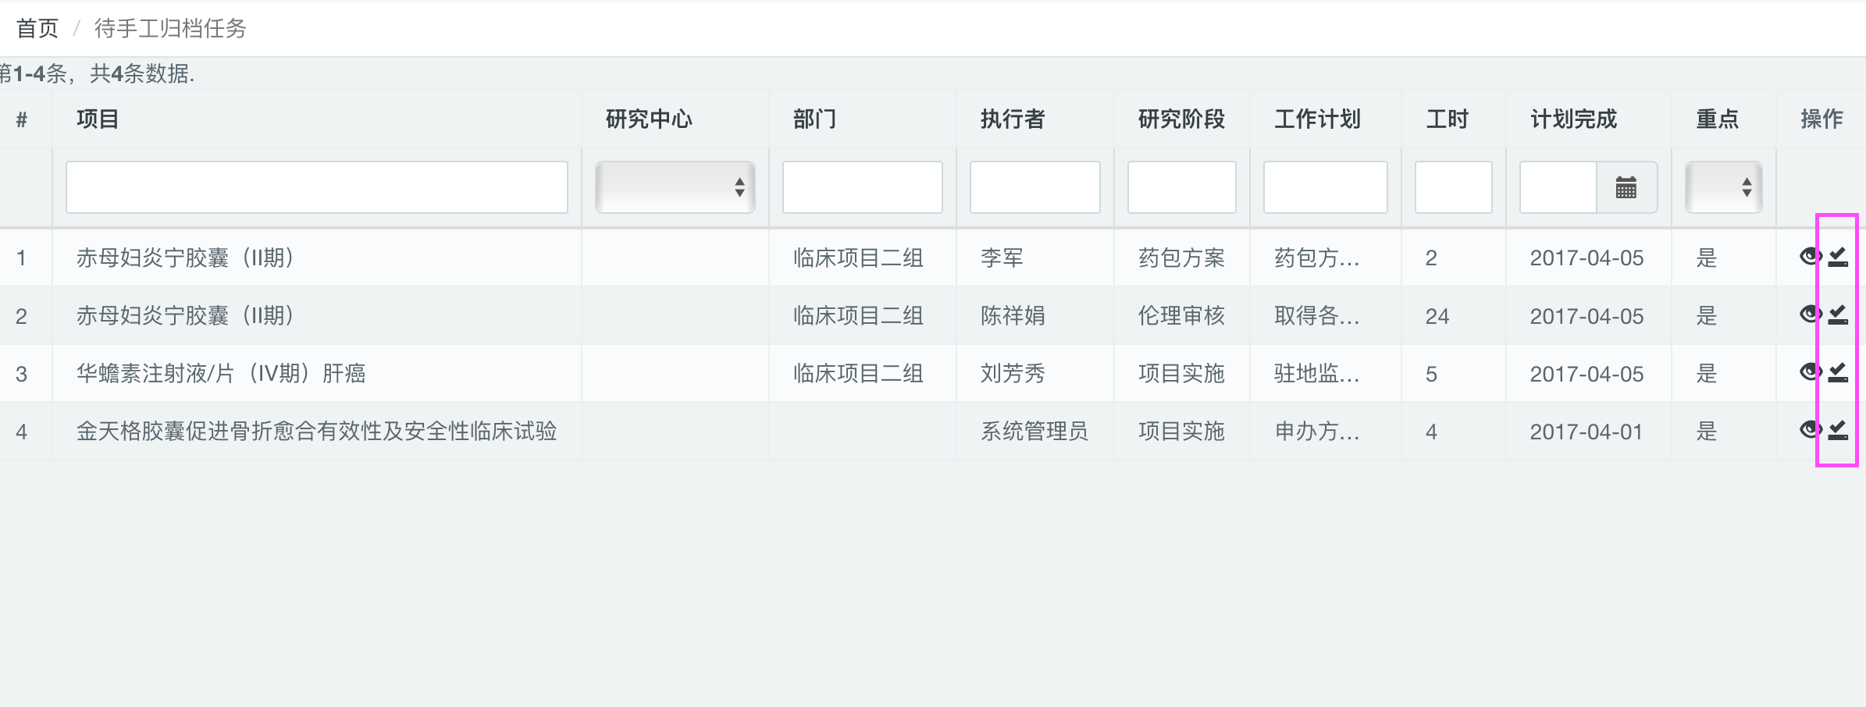Focus the 计划完成 date filter field

pos(1558,187)
